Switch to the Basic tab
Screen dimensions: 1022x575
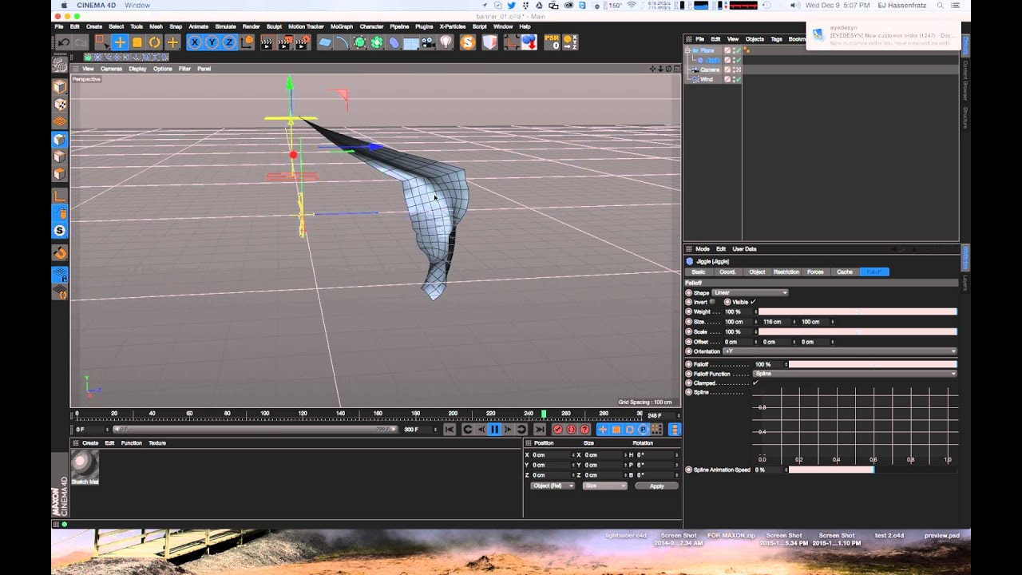[699, 272]
